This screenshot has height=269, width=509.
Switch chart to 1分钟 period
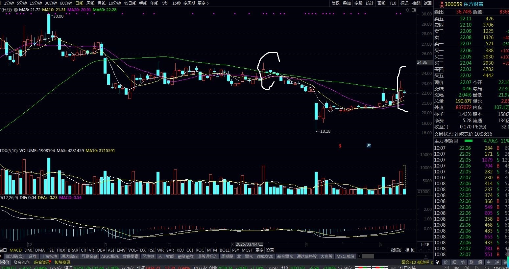click(x=9, y=3)
